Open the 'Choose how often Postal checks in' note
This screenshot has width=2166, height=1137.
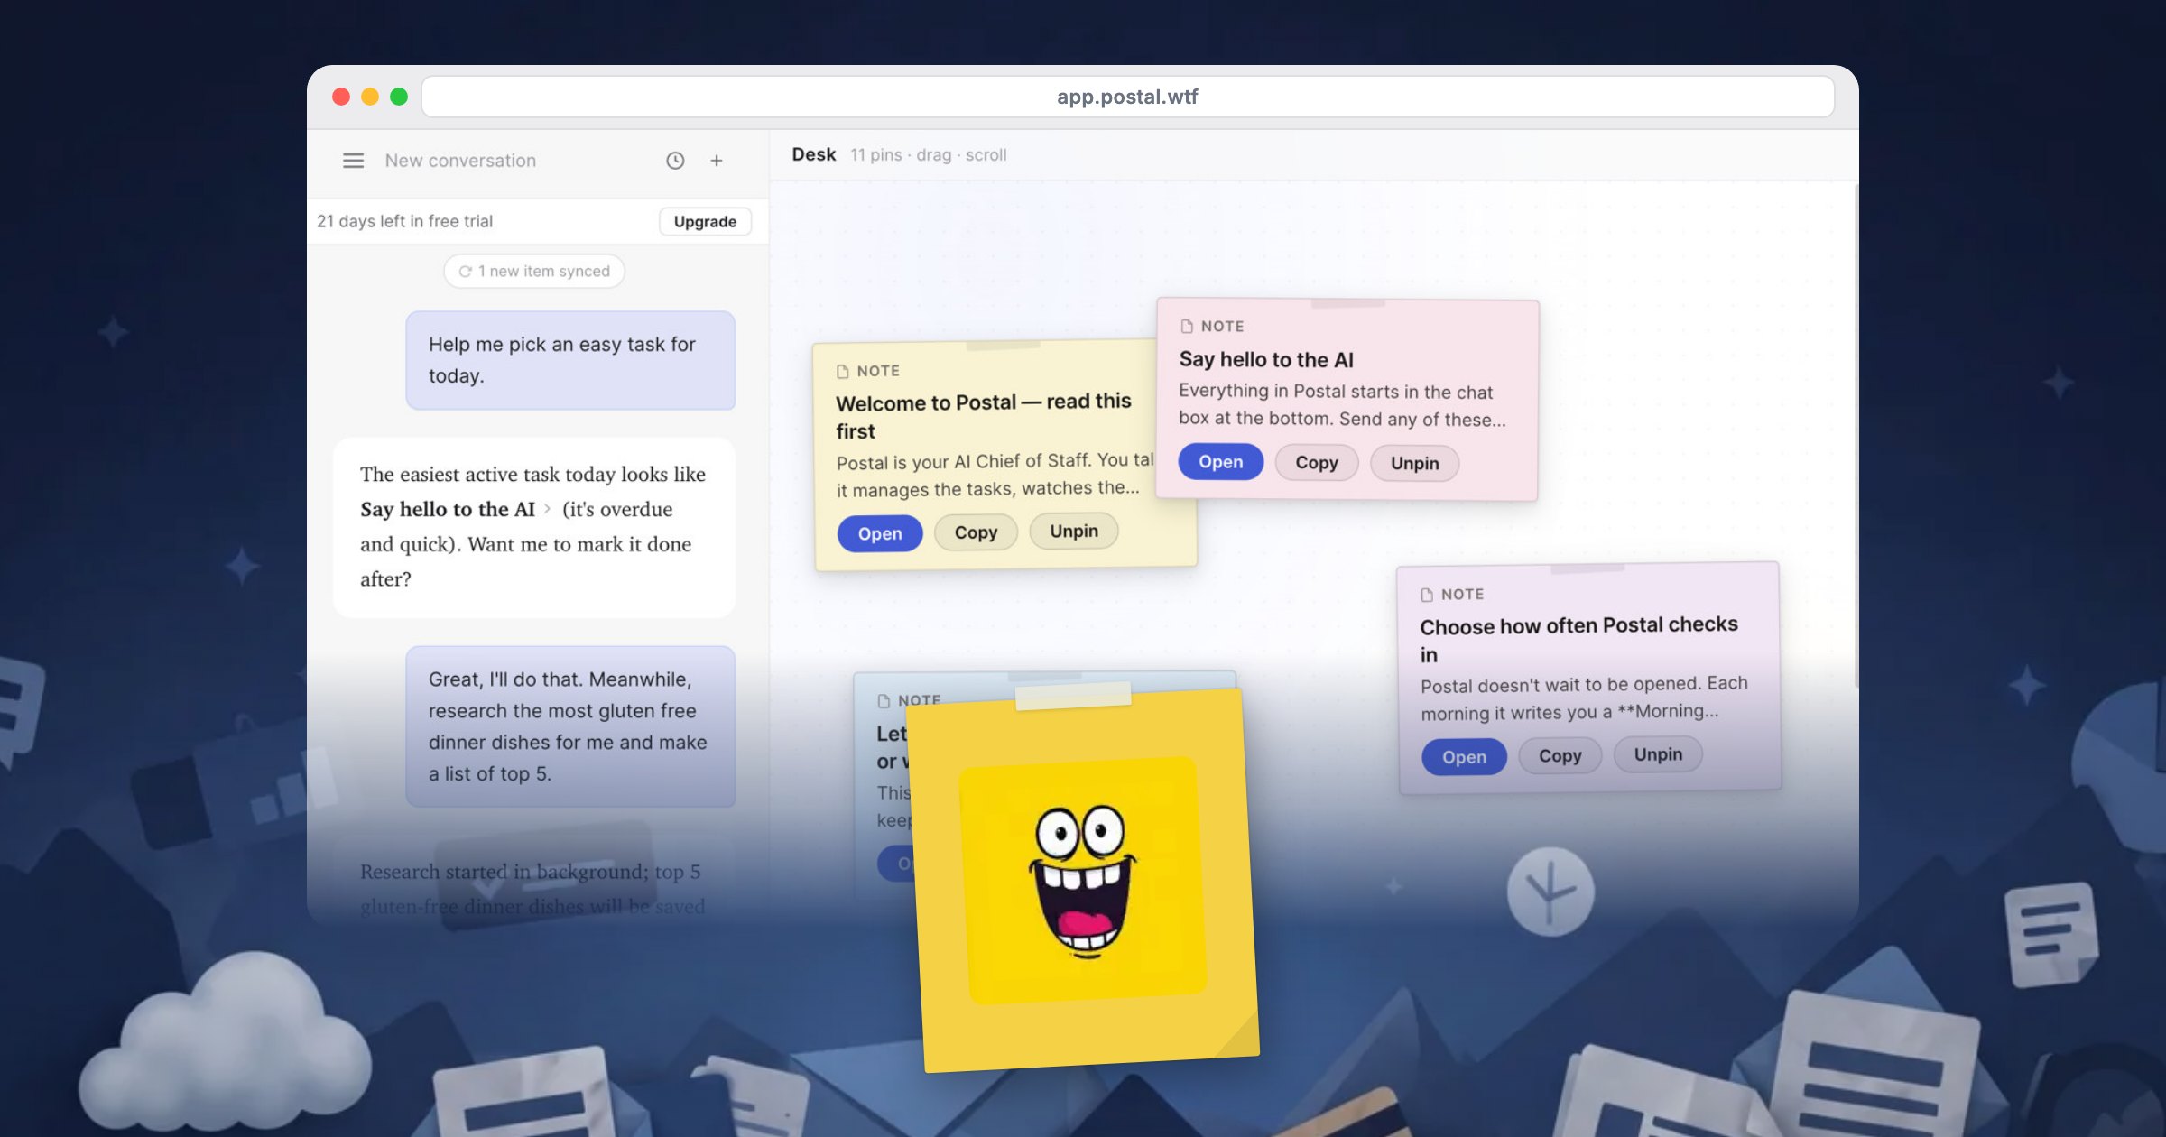1464,756
